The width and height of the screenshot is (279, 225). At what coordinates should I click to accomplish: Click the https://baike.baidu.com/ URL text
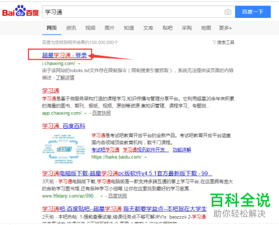click(116, 157)
